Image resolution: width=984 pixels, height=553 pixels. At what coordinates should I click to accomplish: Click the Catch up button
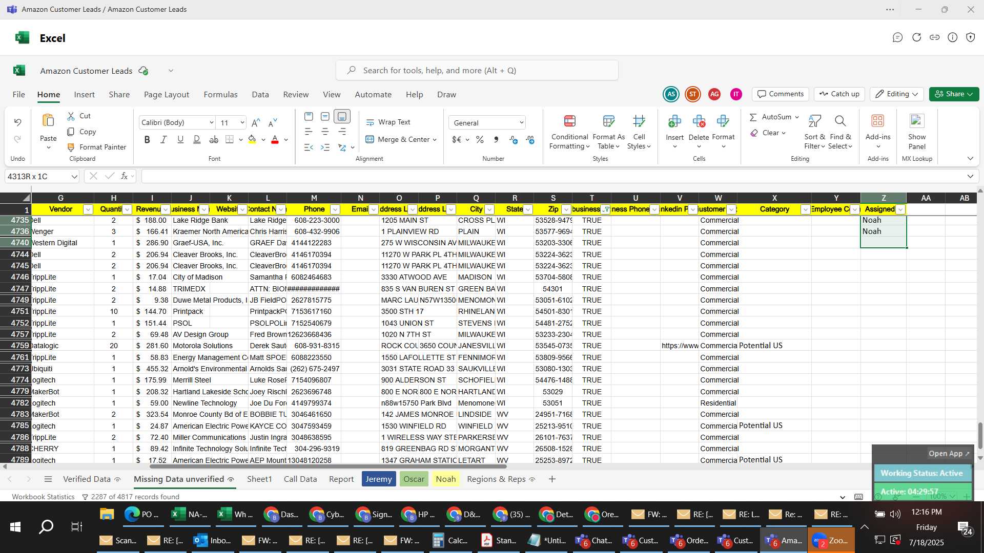pyautogui.click(x=839, y=94)
